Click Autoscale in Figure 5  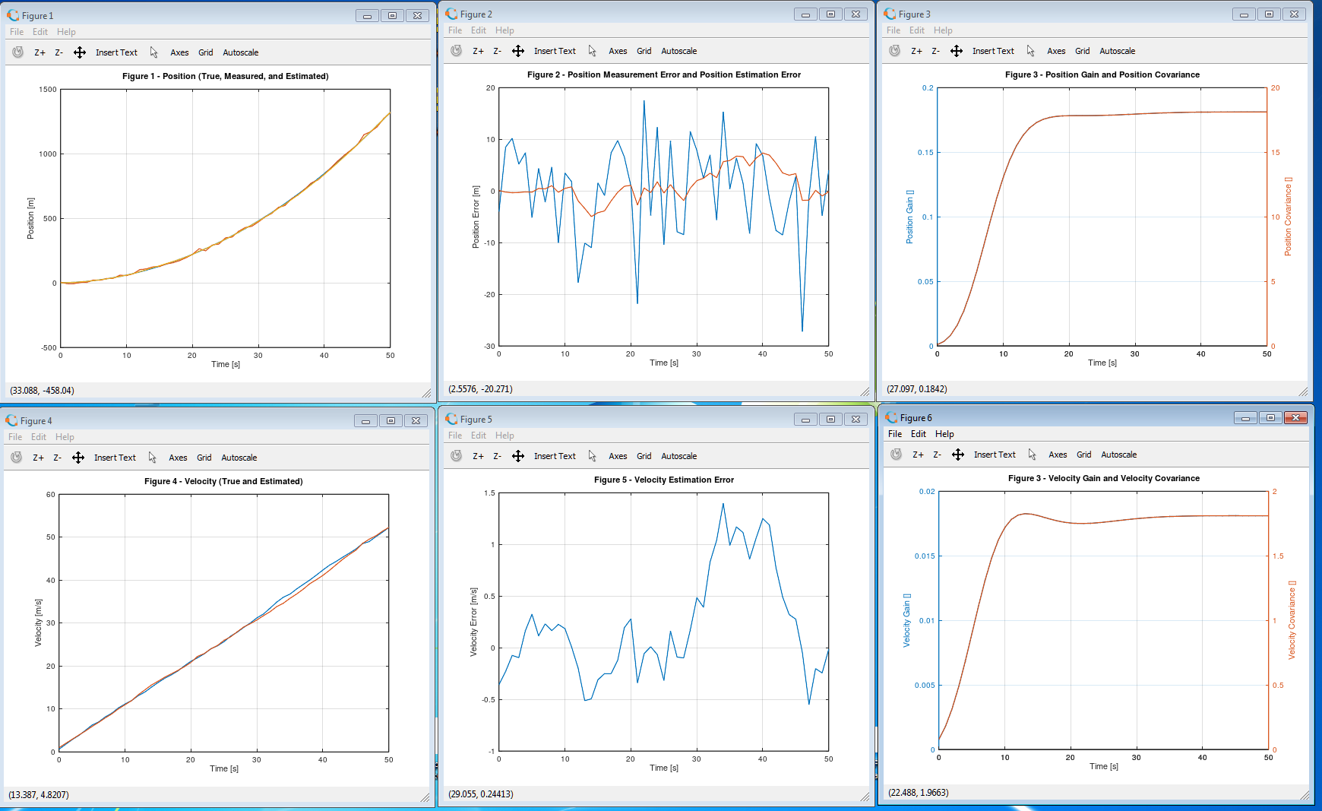click(x=679, y=456)
